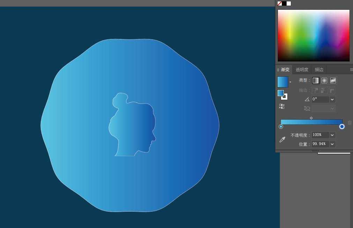This screenshot has width=353, height=228.
Task: Select the left light-blue gradient stop
Action: [x=281, y=127]
